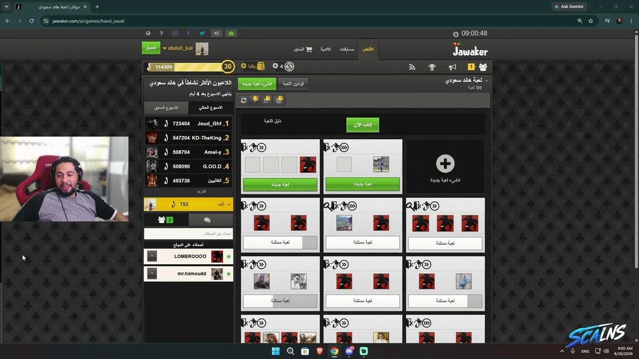Open the globe language icon

(148, 33)
